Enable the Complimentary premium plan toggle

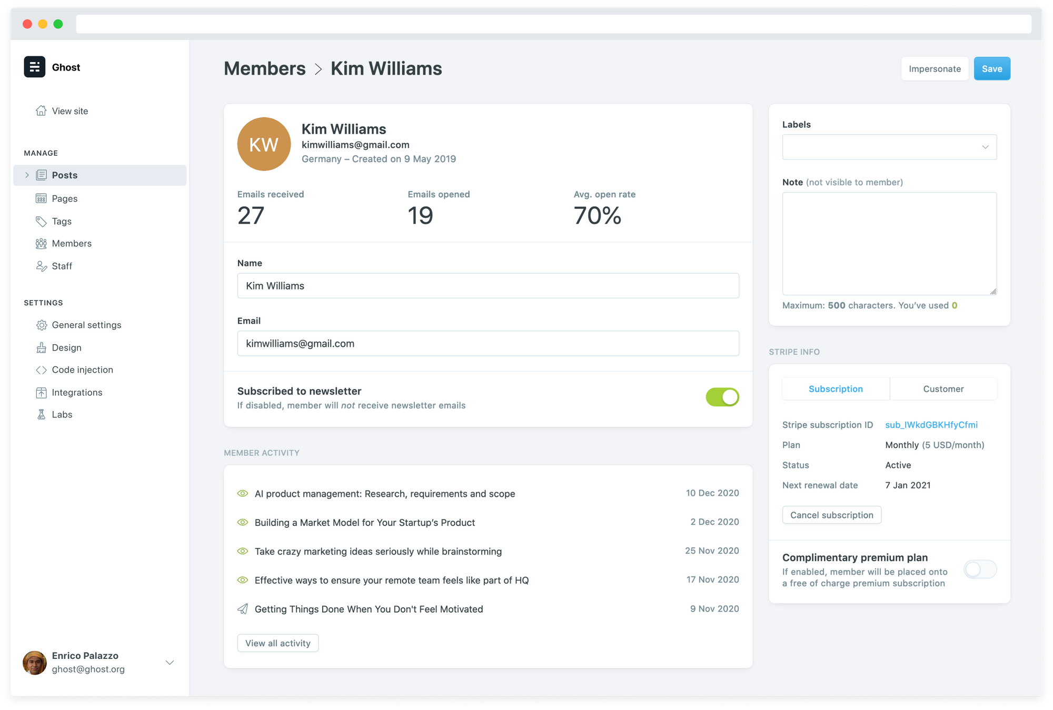pyautogui.click(x=980, y=569)
